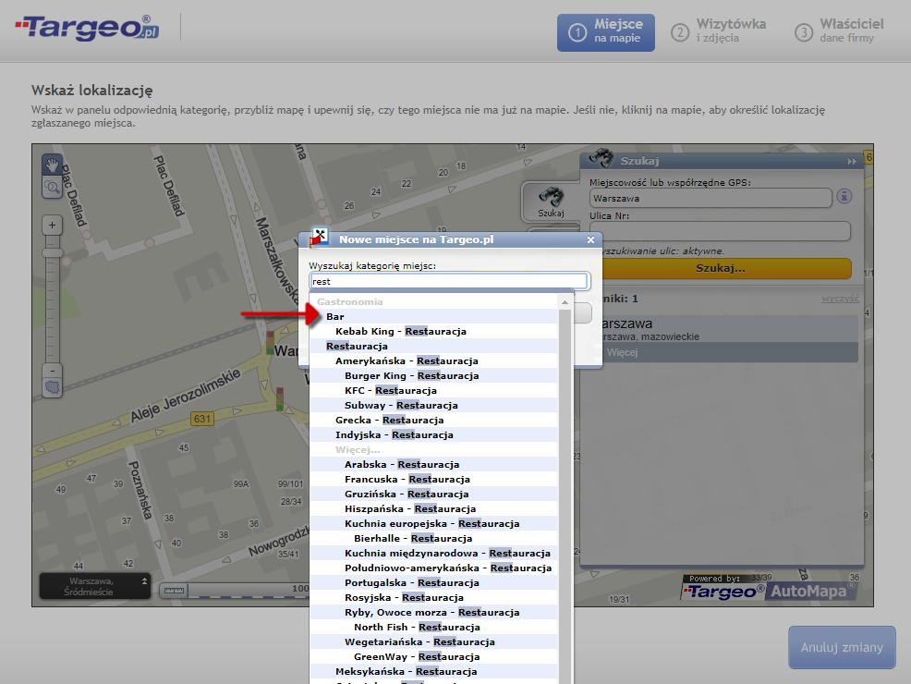Focus the Ulica Nr input field
911x684 pixels.
(720, 231)
